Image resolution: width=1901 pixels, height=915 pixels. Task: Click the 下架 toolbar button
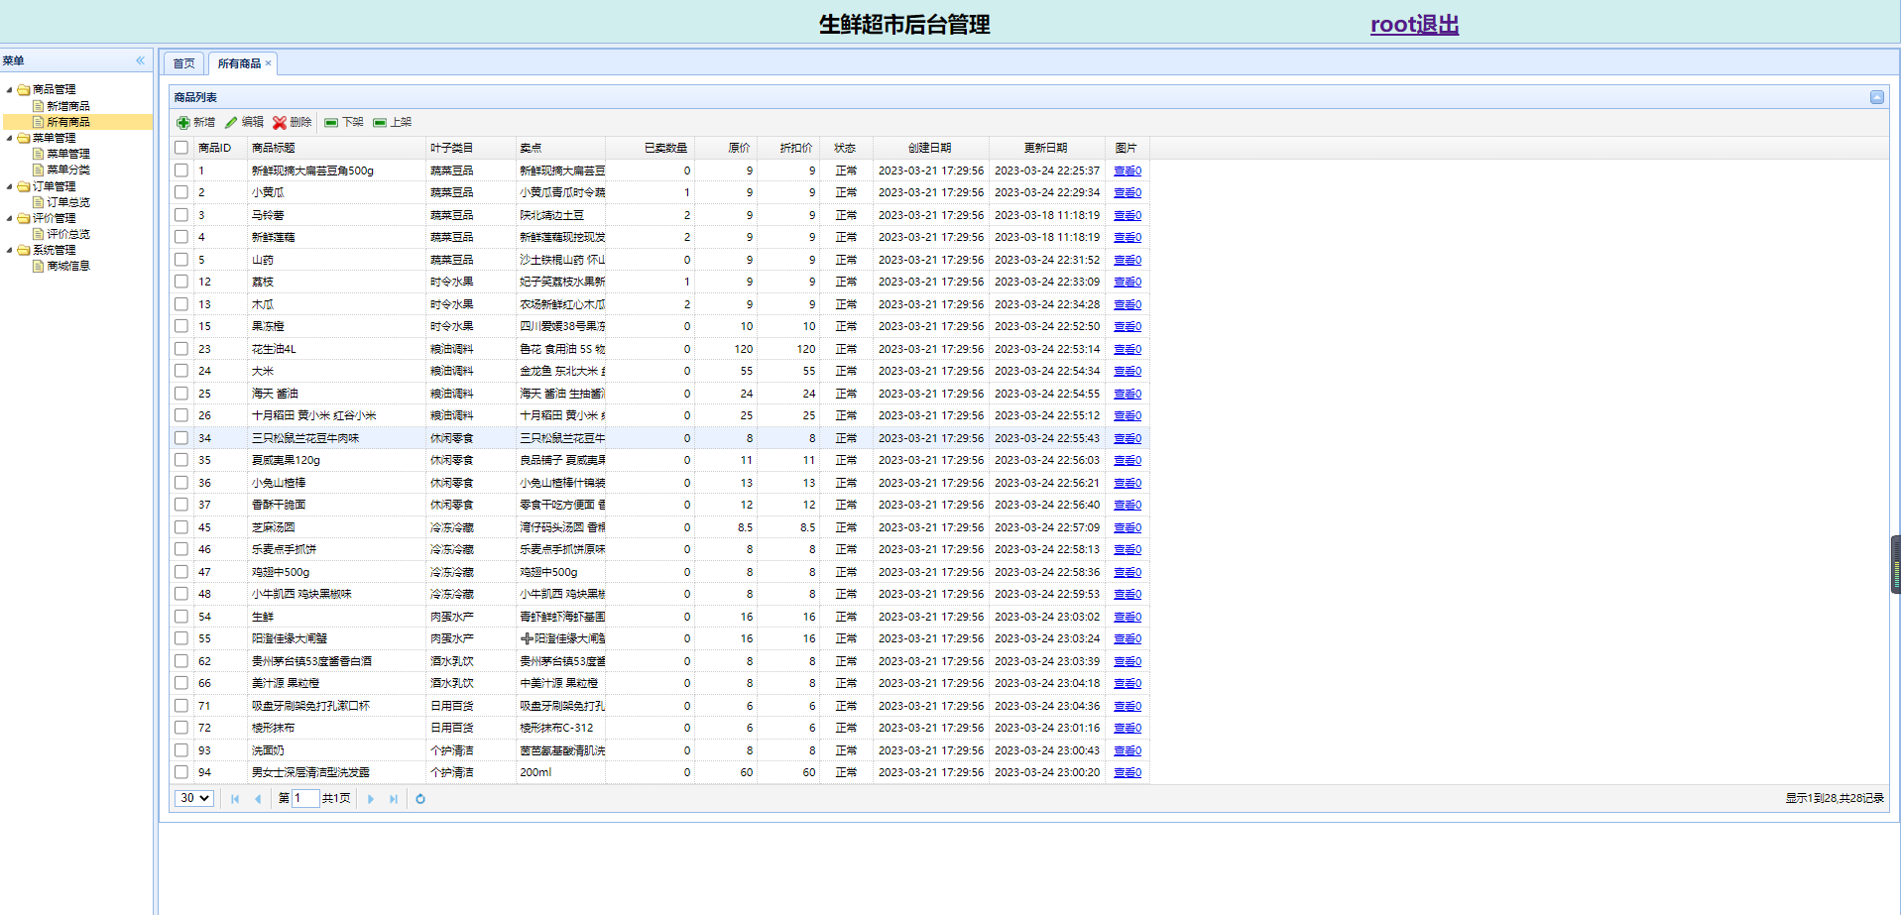344,123
